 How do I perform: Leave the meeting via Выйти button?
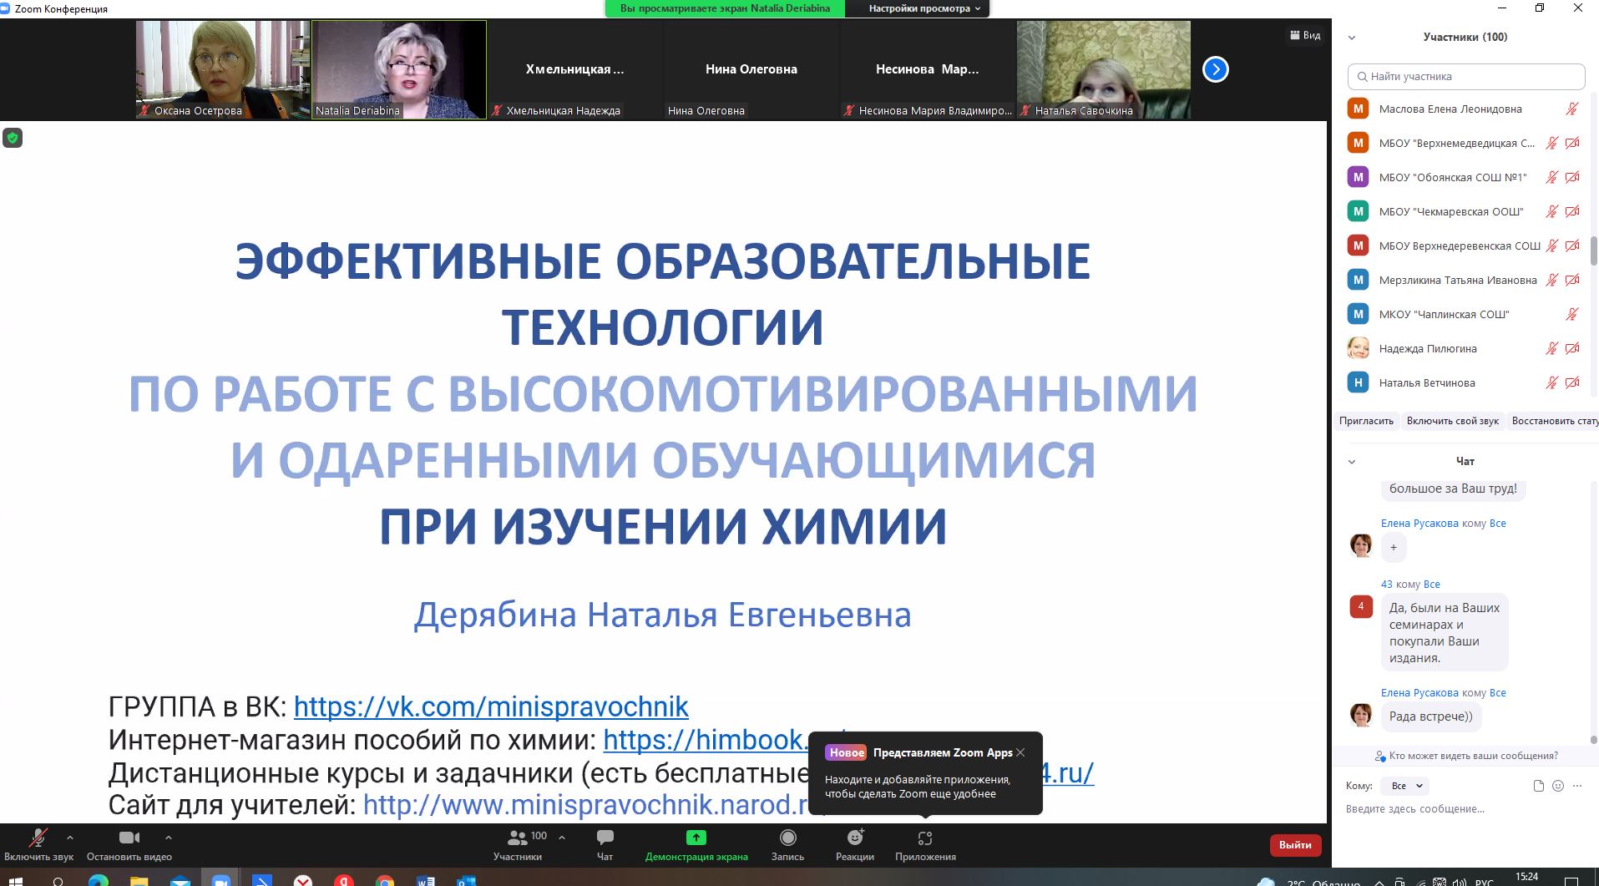coord(1295,845)
